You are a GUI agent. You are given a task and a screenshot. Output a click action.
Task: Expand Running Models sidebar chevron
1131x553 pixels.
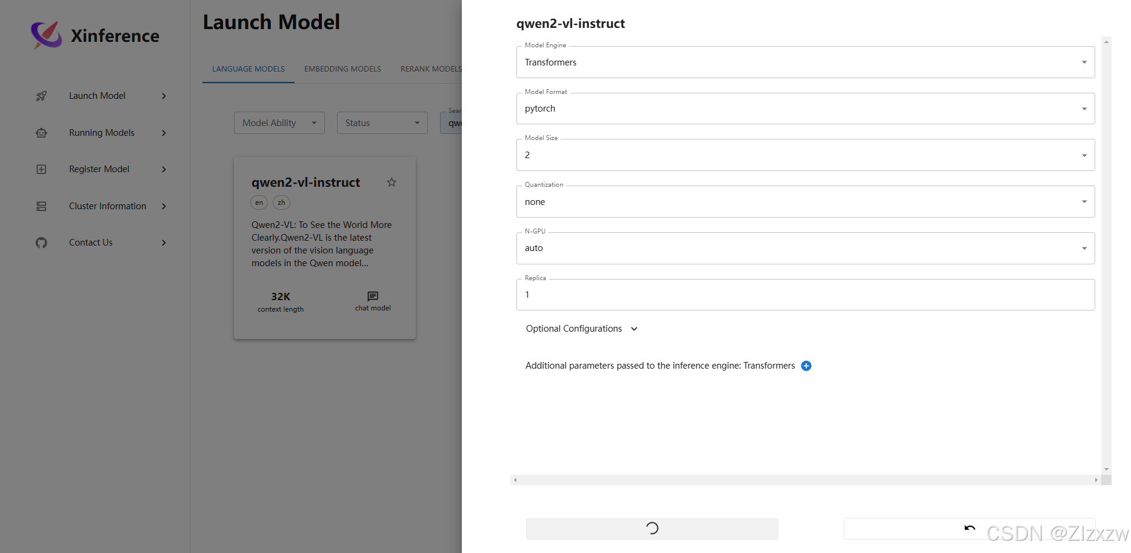(x=164, y=133)
